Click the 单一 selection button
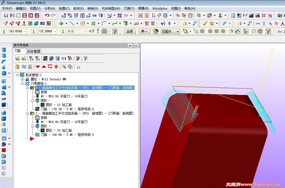 145,31
